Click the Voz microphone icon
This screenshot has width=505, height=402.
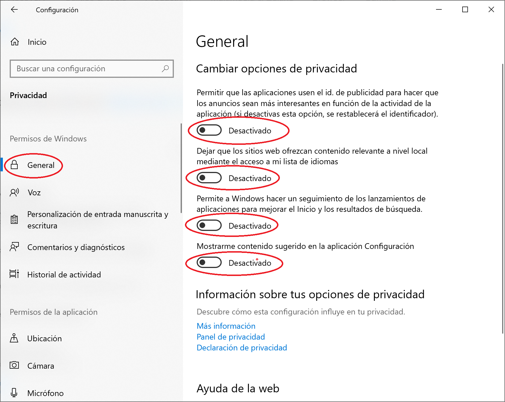coord(15,192)
